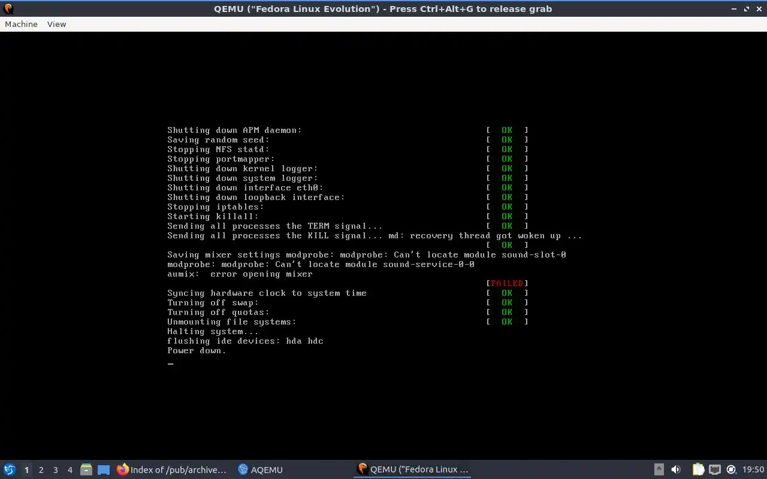Click 'Unmounting file systems:' line
Screen dimensions: 767x479
[x=232, y=322]
